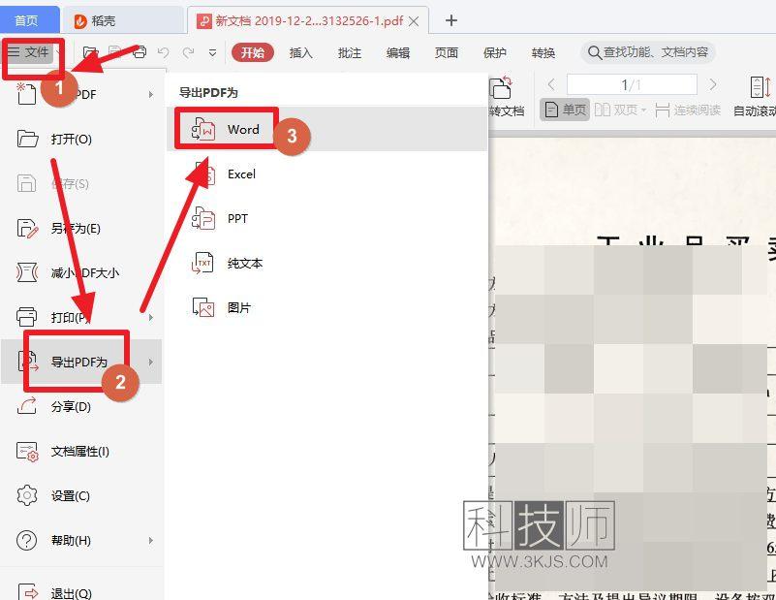Viewport: 776px width, 600px height.
Task: Open 设置(C) menu entry
Action: tap(81, 495)
